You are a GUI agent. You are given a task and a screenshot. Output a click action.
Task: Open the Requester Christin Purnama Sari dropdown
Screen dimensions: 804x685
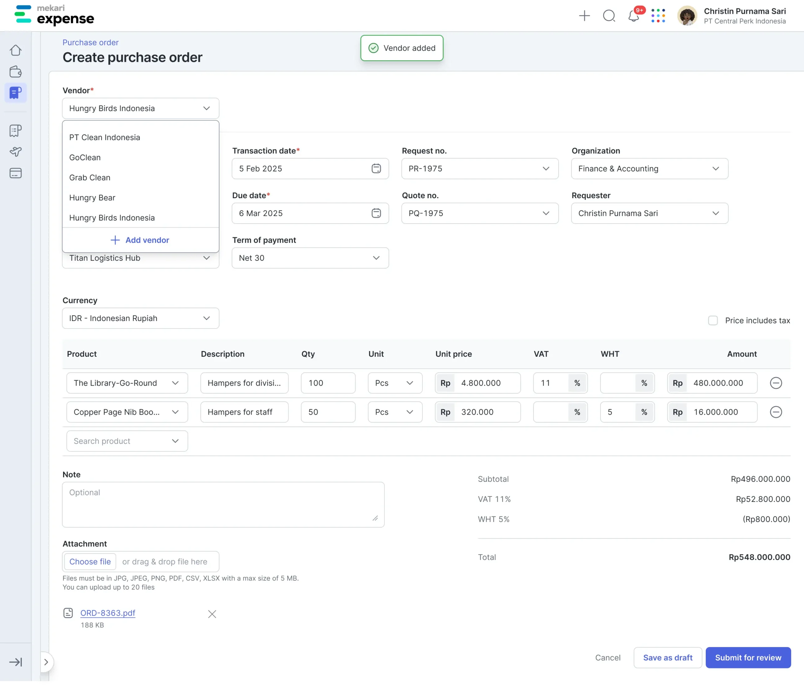tap(649, 213)
